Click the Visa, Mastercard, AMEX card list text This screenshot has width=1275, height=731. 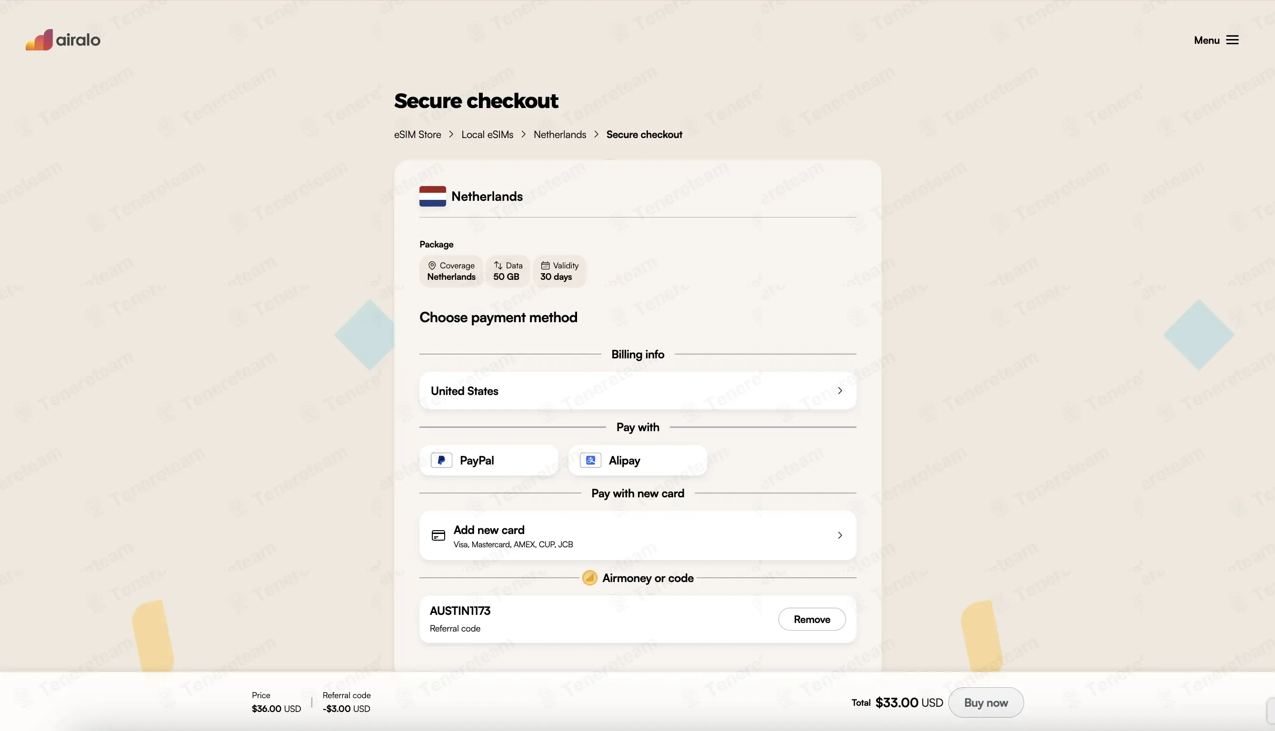tap(513, 545)
